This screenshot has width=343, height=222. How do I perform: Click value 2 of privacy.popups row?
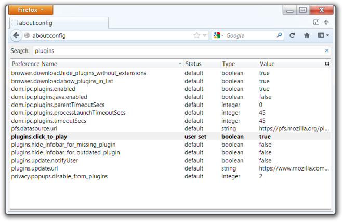coord(261,176)
